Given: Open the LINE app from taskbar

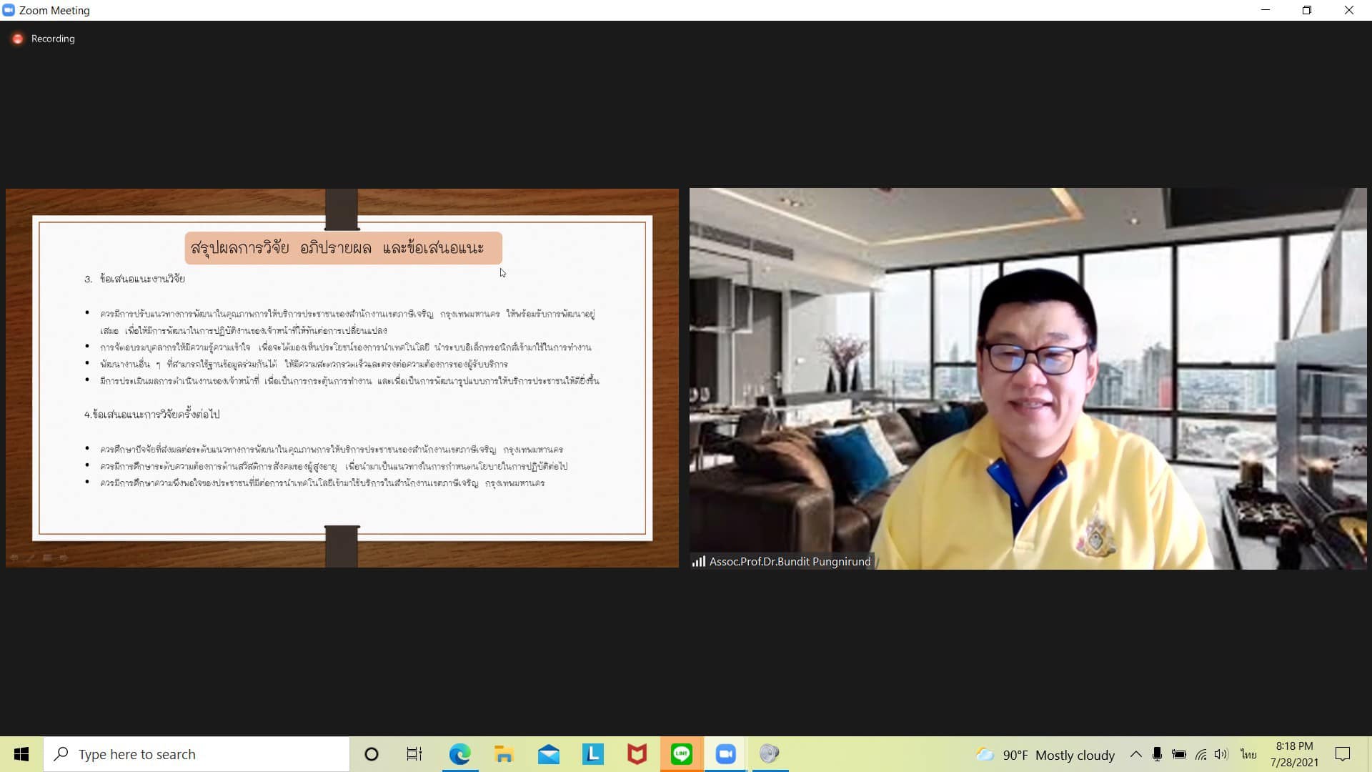Looking at the screenshot, I should 682,754.
